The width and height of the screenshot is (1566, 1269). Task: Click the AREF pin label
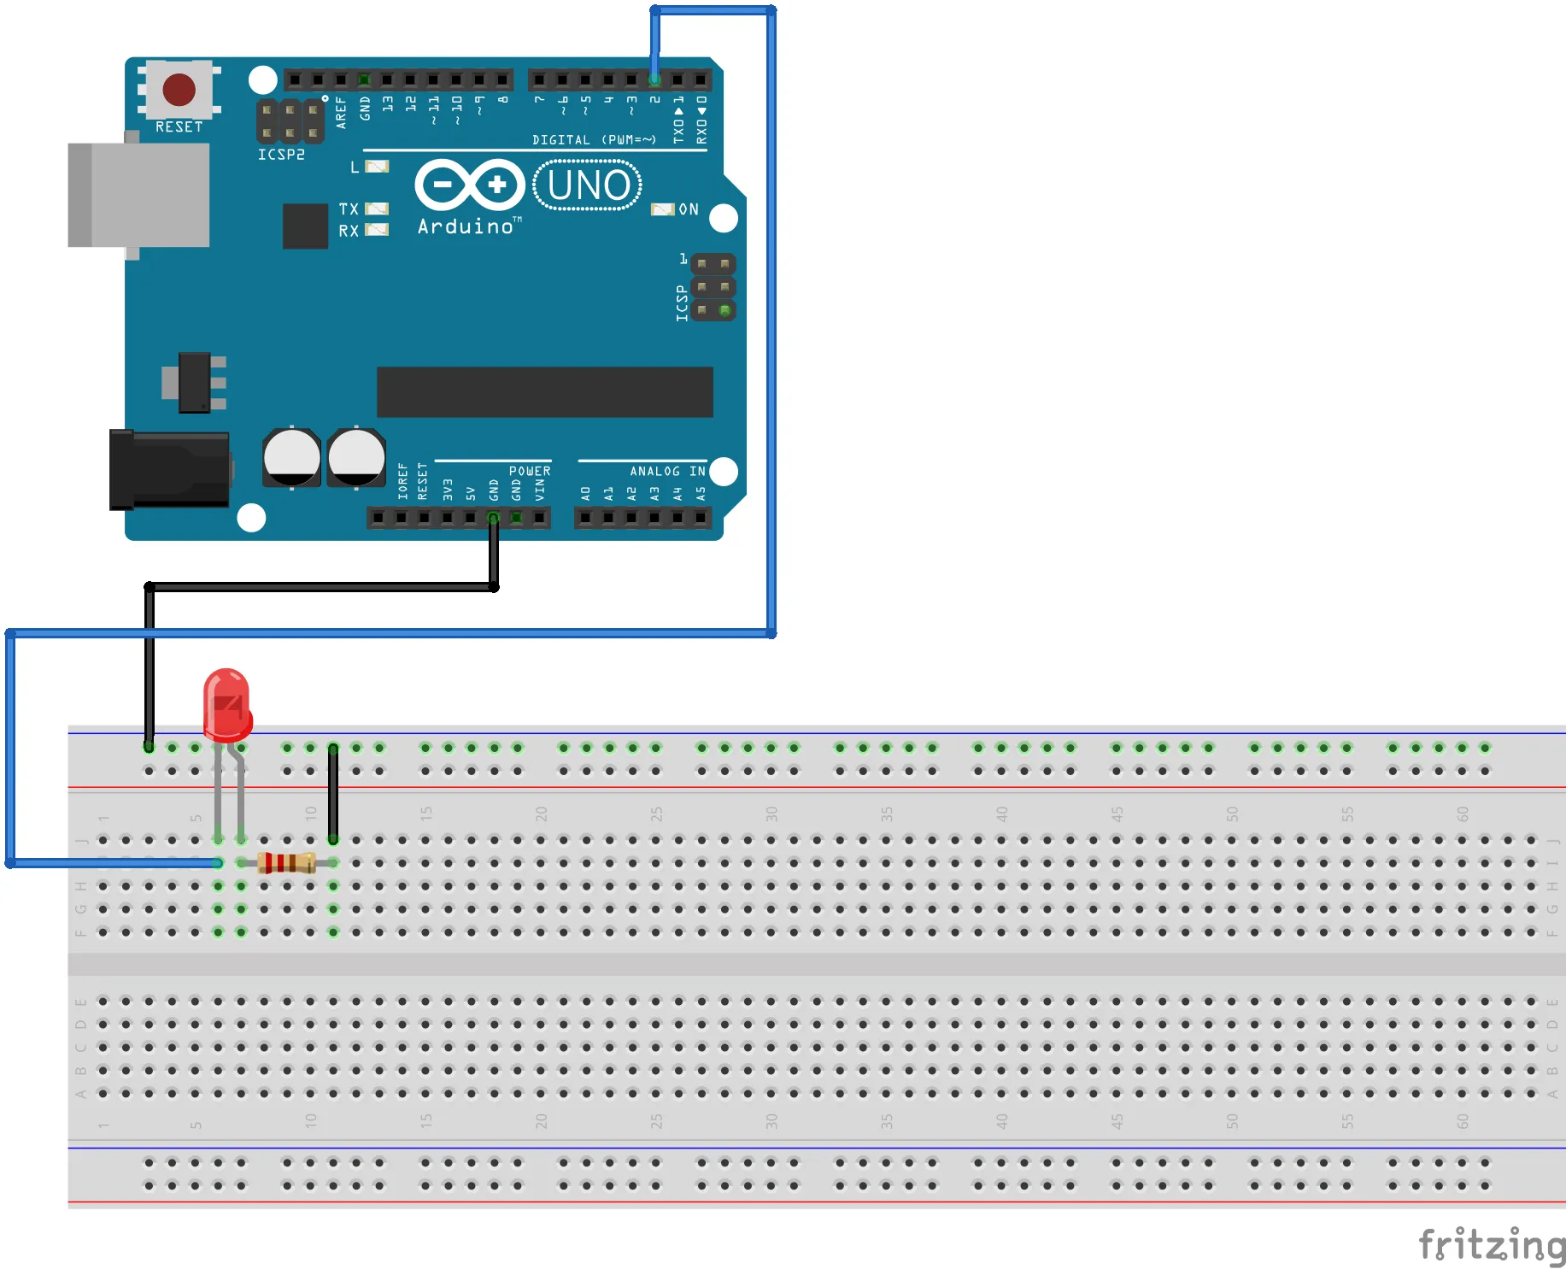click(341, 112)
